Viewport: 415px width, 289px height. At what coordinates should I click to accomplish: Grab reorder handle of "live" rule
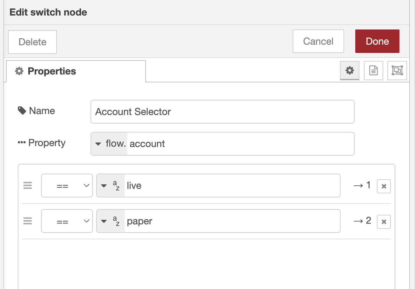point(28,186)
